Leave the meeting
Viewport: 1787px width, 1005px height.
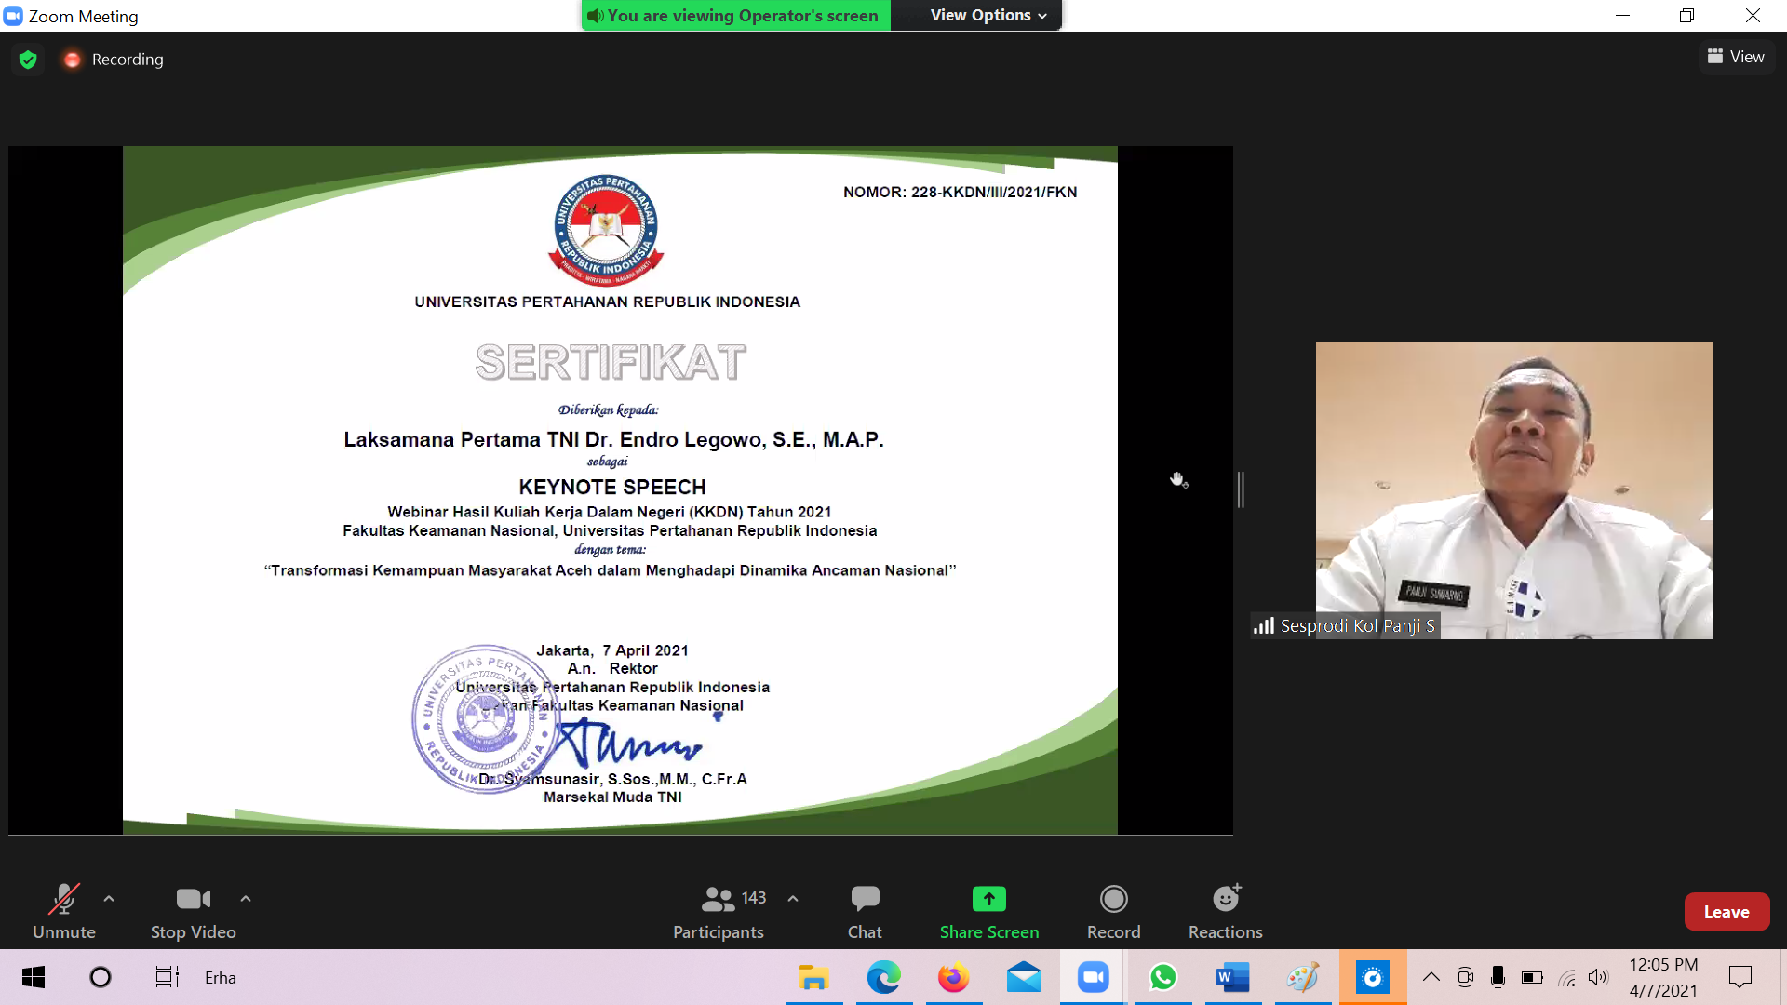click(x=1727, y=912)
